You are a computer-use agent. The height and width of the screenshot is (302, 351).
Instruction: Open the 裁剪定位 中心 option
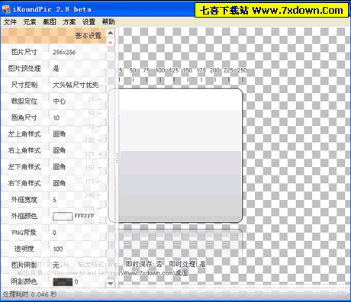78,101
